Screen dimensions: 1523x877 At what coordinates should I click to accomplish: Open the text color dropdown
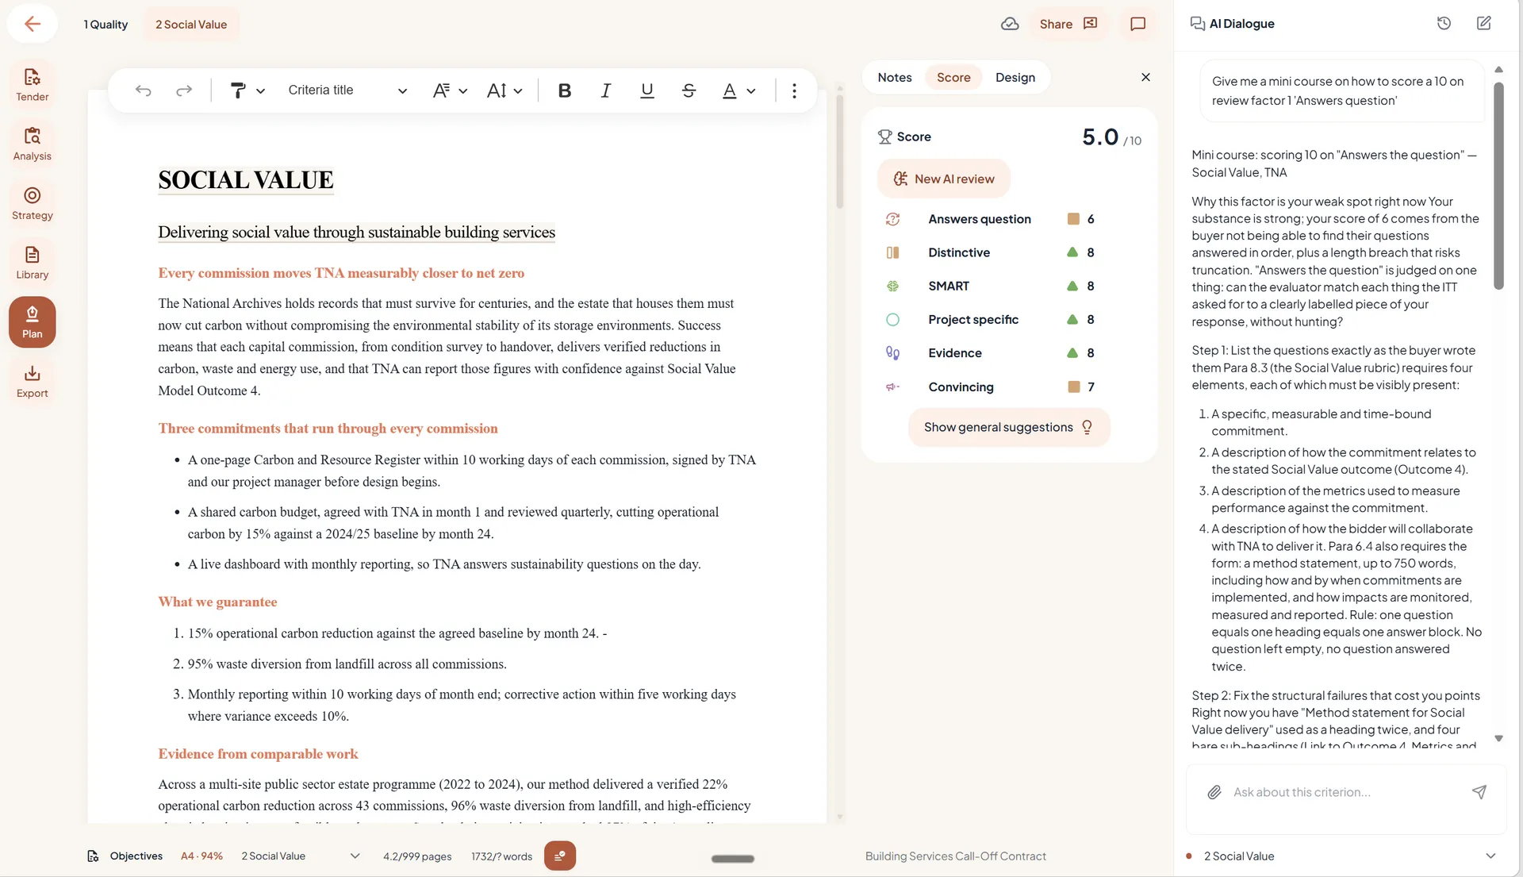point(738,90)
